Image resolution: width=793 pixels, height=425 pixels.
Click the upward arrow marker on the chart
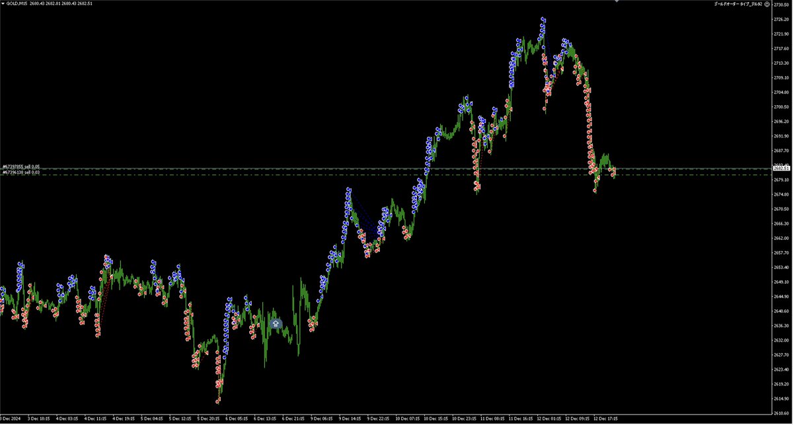tap(276, 324)
